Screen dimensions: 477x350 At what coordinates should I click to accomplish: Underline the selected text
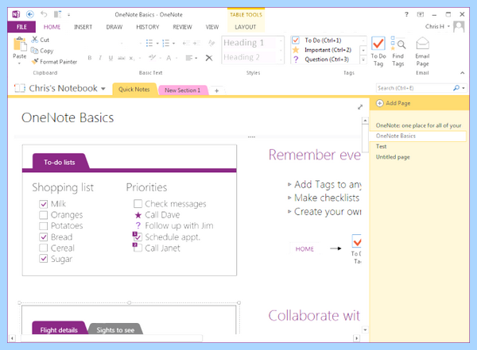tap(111, 58)
